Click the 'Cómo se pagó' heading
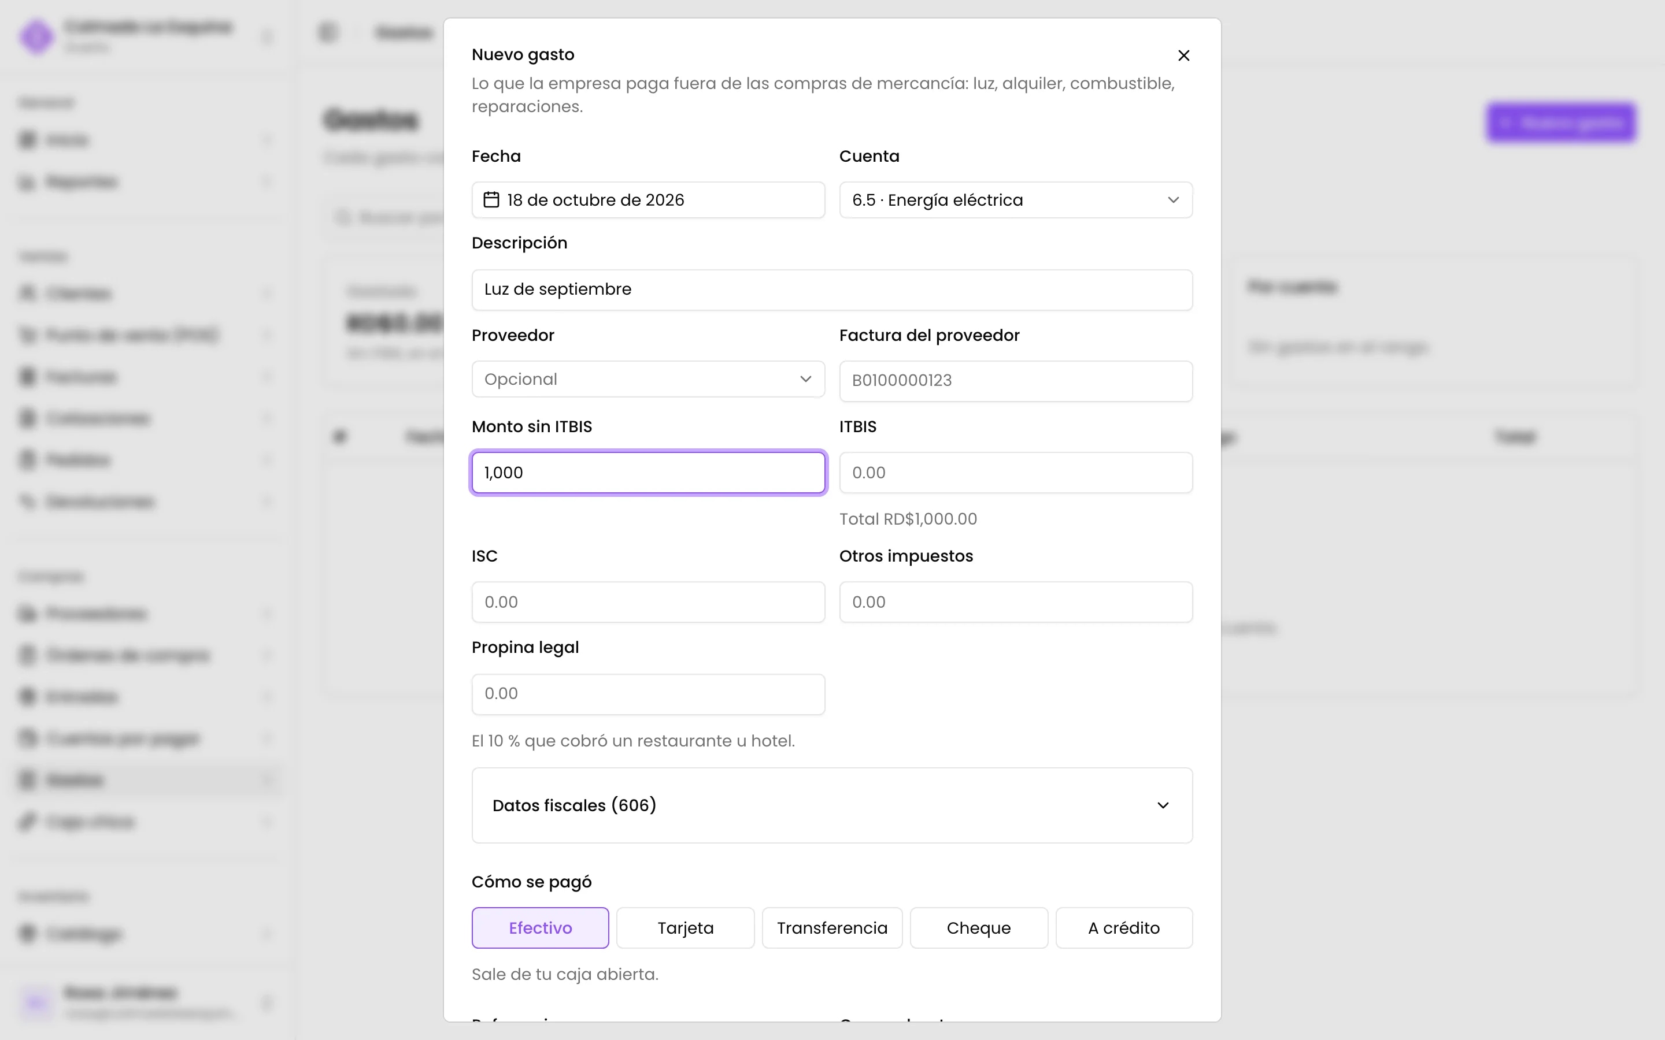 click(x=531, y=882)
